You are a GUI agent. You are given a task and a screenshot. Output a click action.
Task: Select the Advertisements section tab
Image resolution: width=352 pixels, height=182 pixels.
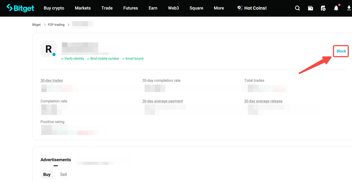[56, 160]
